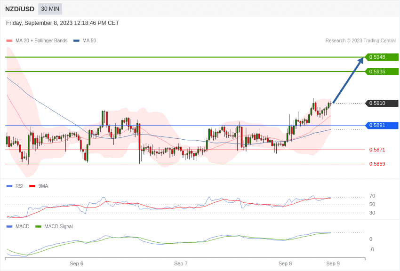
Task: Click the 0.5936 green price tag
Action: (x=382, y=72)
